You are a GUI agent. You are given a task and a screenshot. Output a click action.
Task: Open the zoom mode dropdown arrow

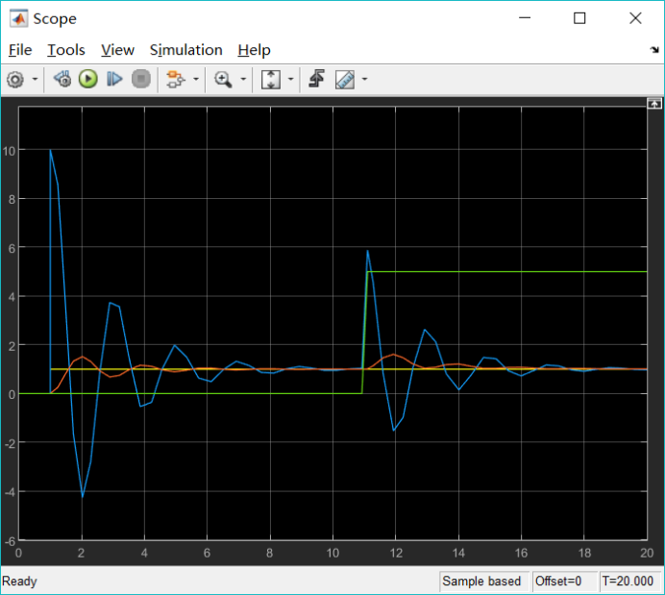243,80
